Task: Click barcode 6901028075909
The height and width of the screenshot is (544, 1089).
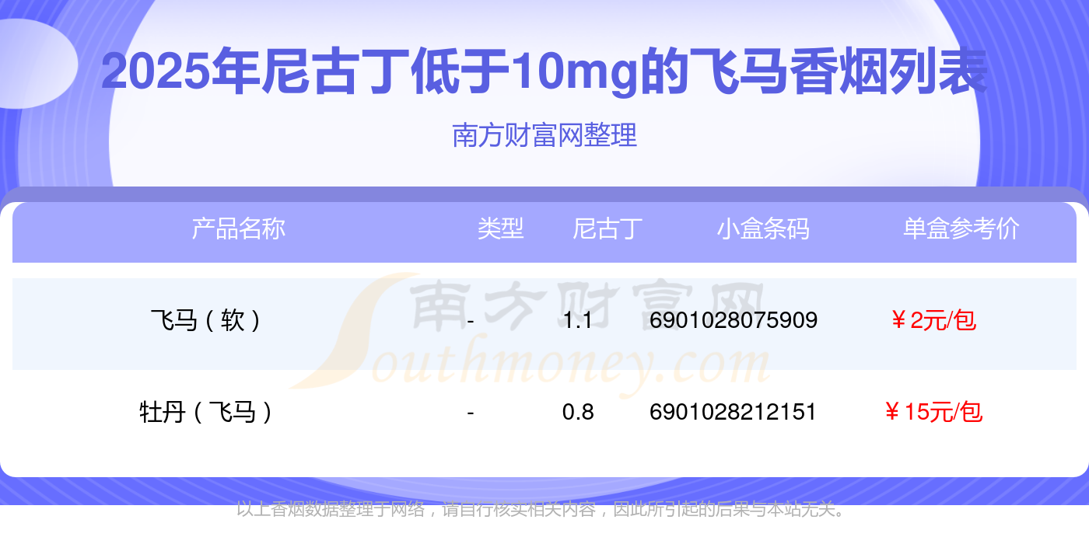Action: pos(733,320)
